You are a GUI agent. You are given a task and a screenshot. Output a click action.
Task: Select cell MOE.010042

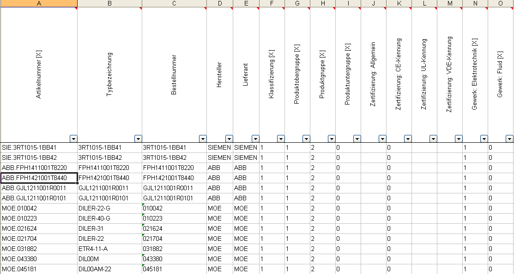click(x=39, y=209)
